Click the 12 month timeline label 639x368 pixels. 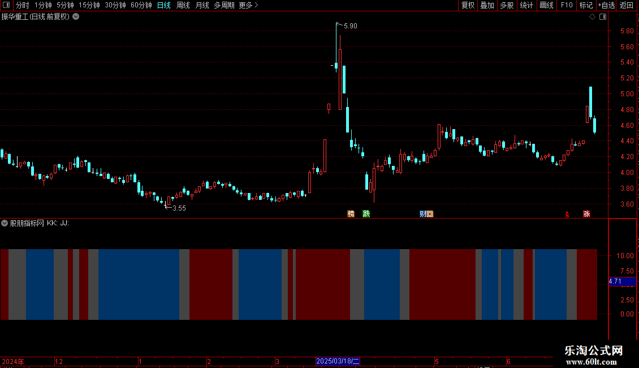point(59,361)
